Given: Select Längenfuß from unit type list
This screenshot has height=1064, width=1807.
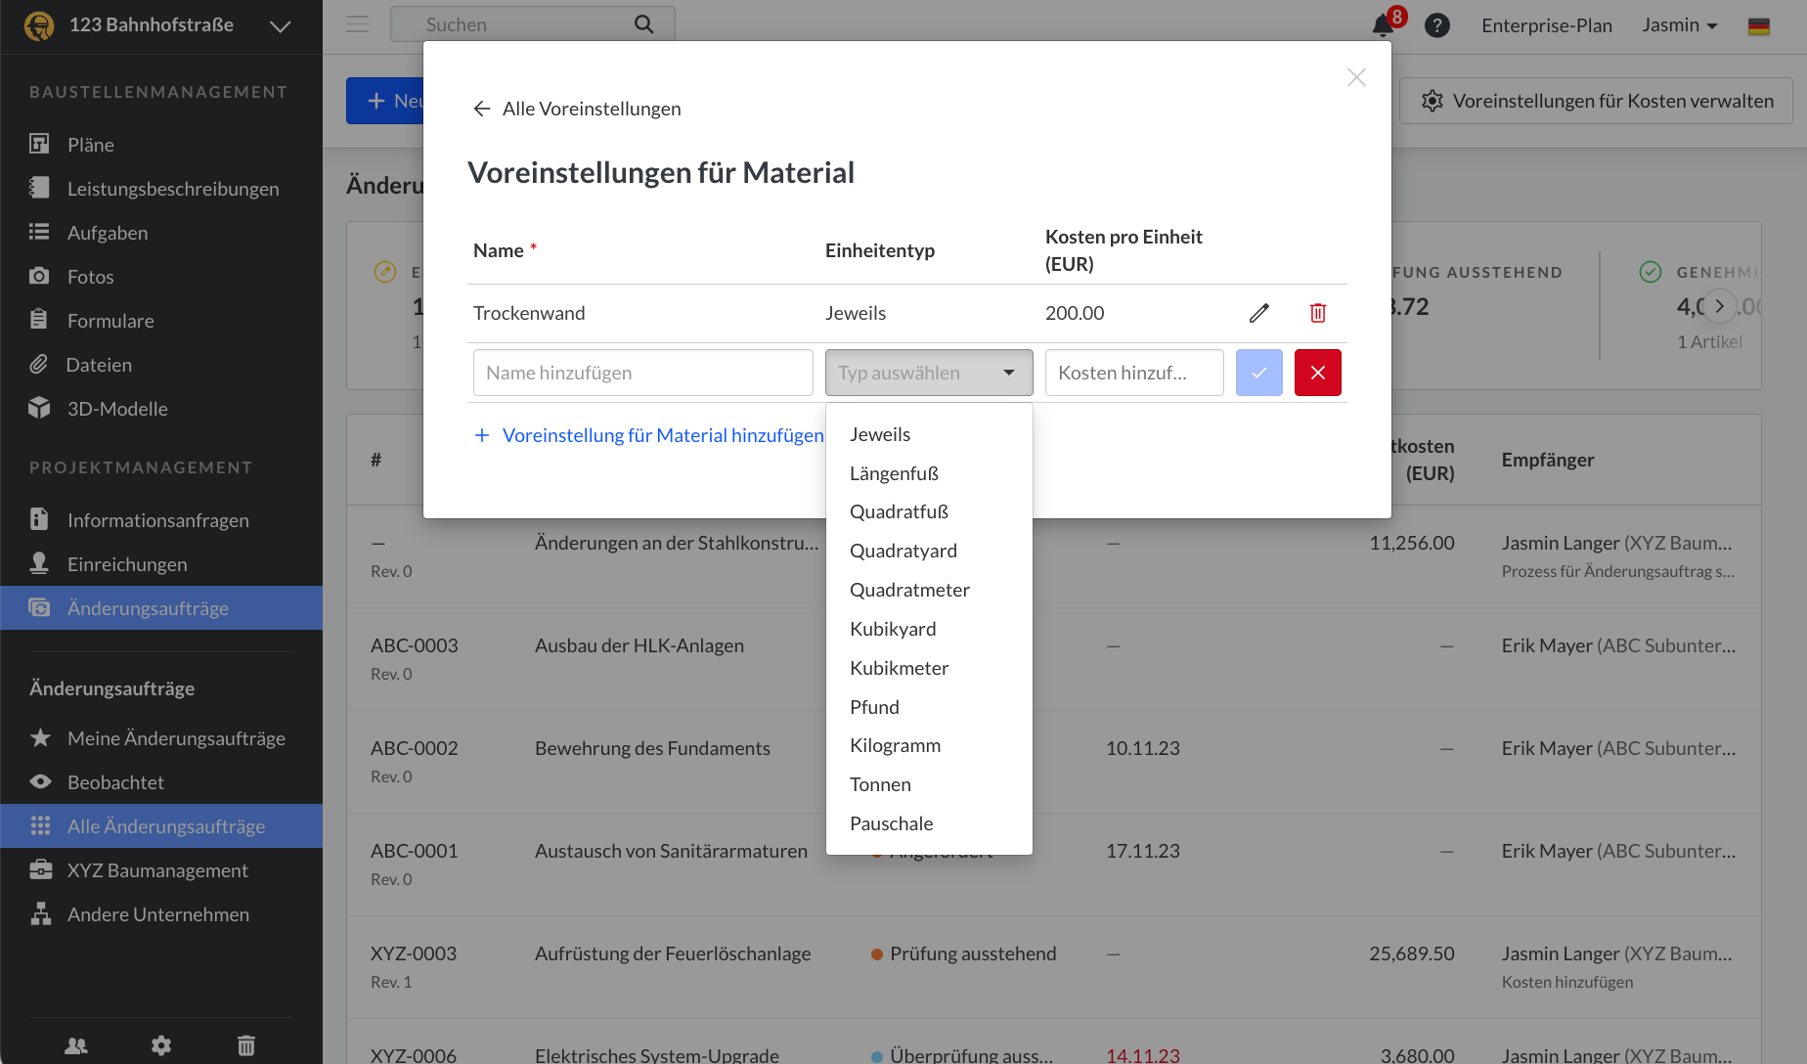Looking at the screenshot, I should click(x=929, y=473).
